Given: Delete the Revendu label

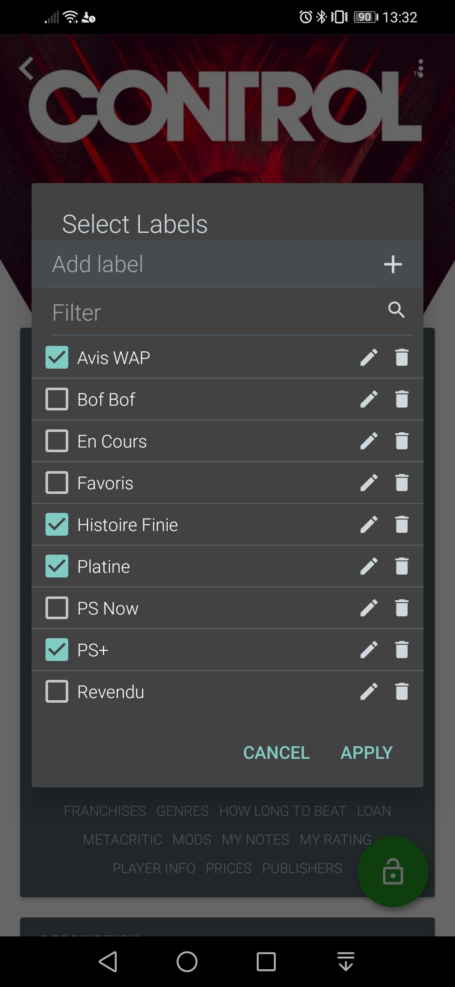Looking at the screenshot, I should point(402,691).
